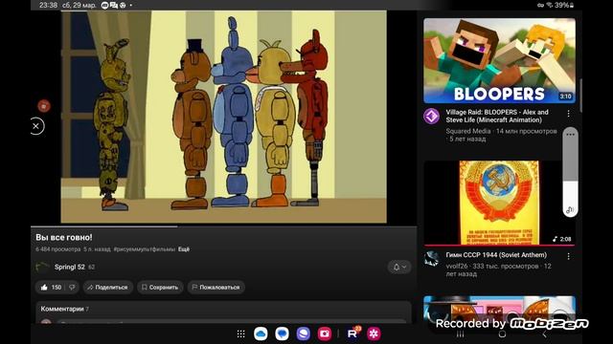This screenshot has width=613, height=344.
Task: Expand description with Ещё link
Action: point(184,249)
